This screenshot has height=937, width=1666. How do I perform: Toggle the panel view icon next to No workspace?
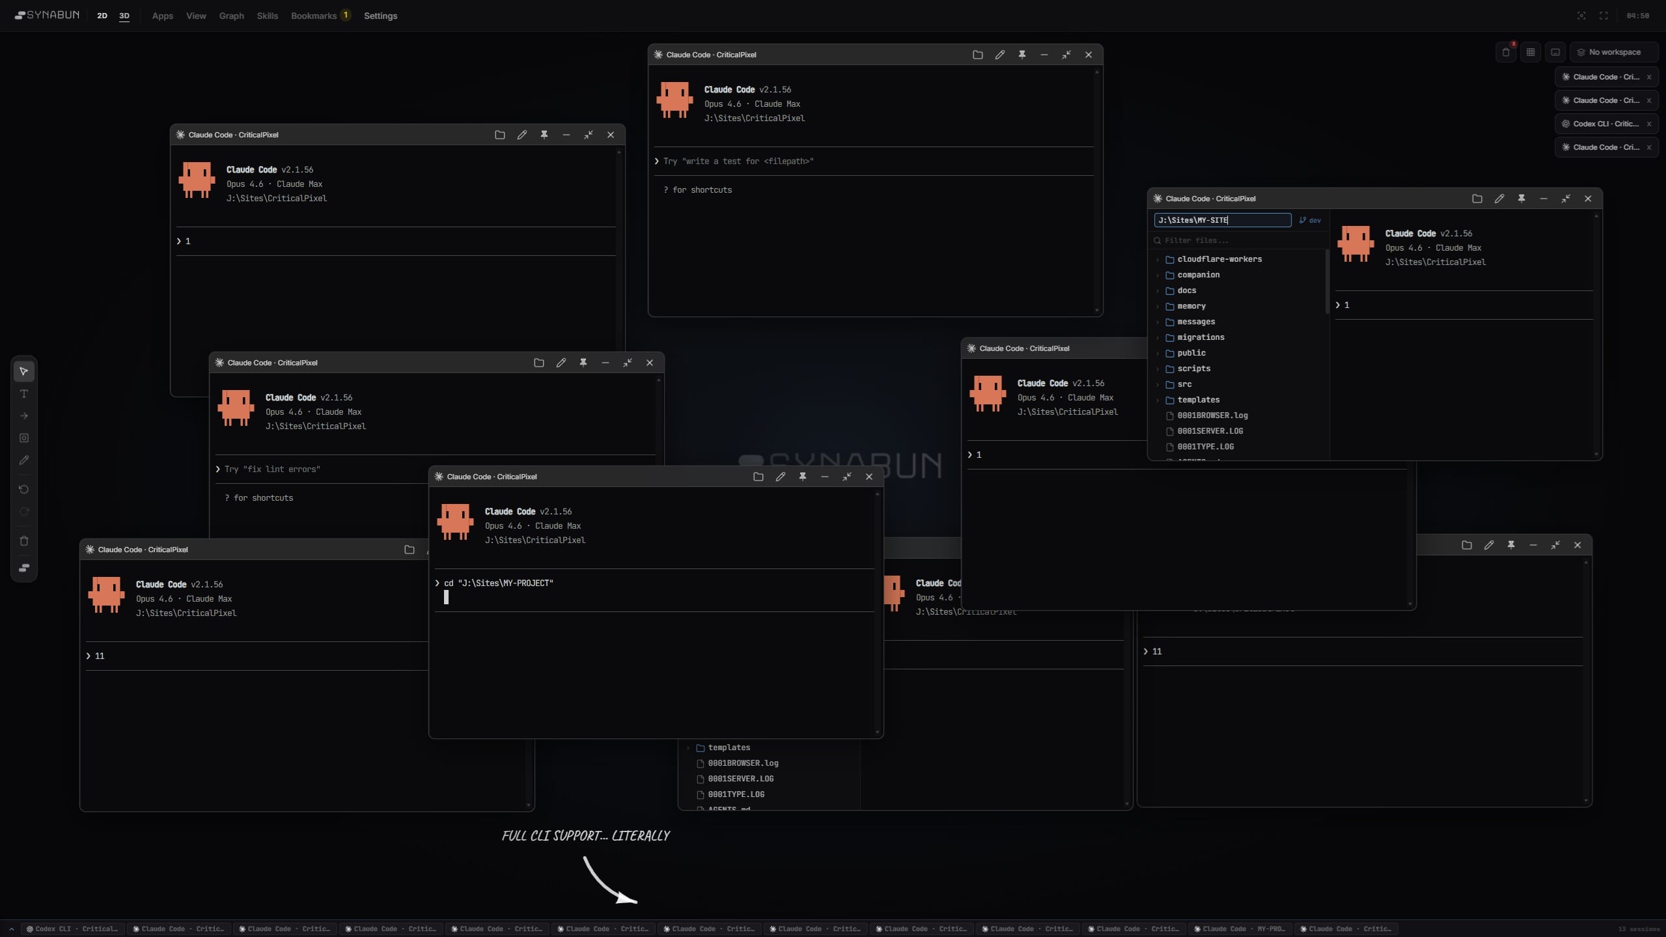[1555, 52]
